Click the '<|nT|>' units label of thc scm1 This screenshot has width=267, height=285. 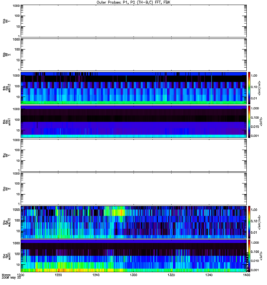[261, 256]
